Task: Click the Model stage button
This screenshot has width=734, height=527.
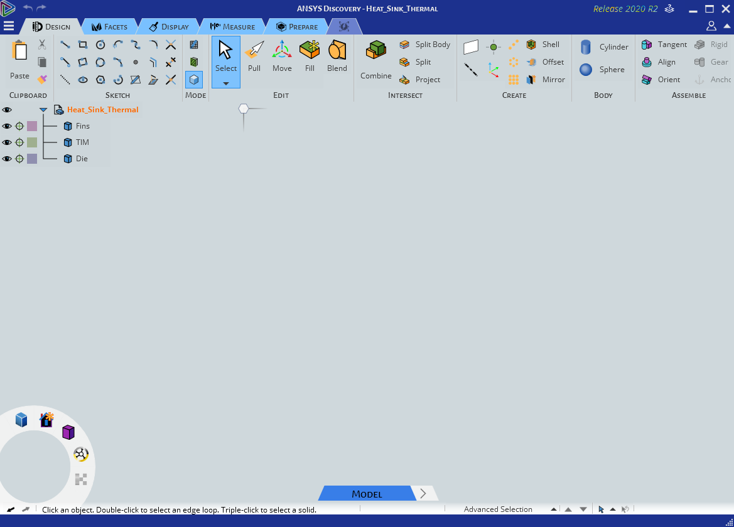Action: point(367,494)
